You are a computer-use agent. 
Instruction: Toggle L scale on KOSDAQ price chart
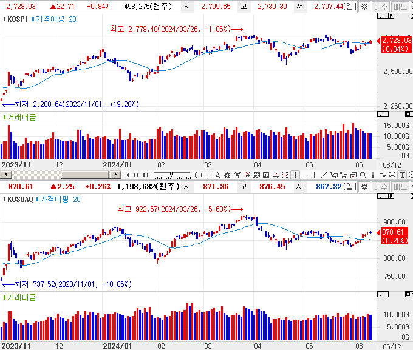(380, 196)
